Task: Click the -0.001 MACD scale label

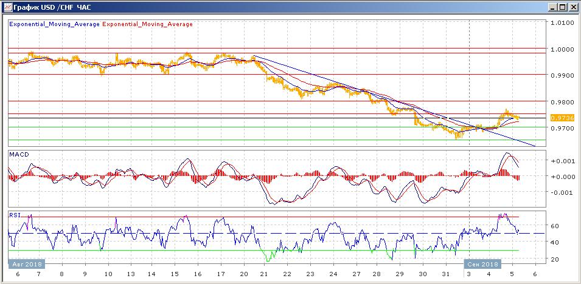Action: point(559,193)
